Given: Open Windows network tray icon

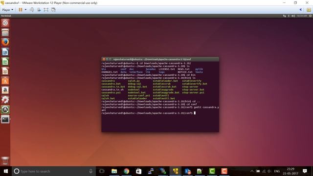Looking at the screenshot, I should click(x=264, y=171).
